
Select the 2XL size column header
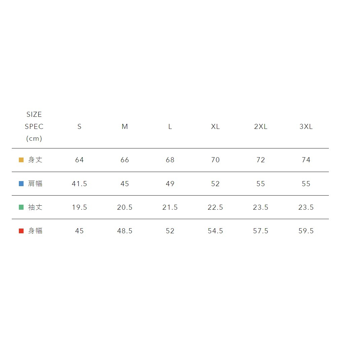tap(261, 127)
